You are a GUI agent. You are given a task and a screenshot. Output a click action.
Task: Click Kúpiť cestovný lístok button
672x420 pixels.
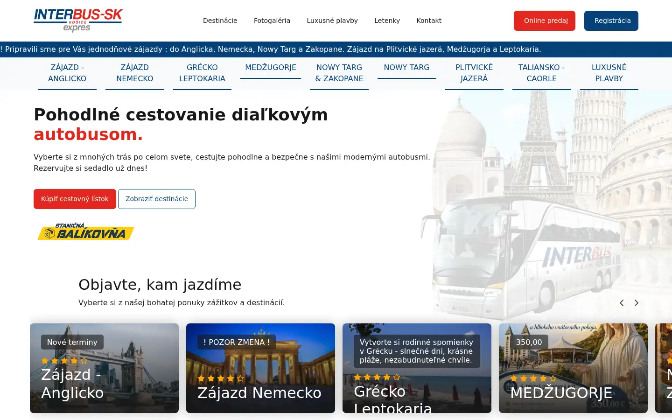click(75, 199)
